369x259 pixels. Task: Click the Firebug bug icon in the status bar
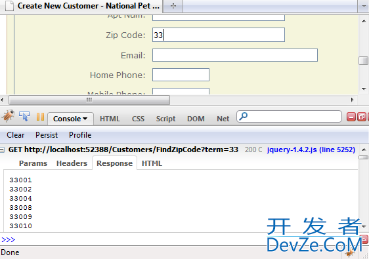point(350,253)
